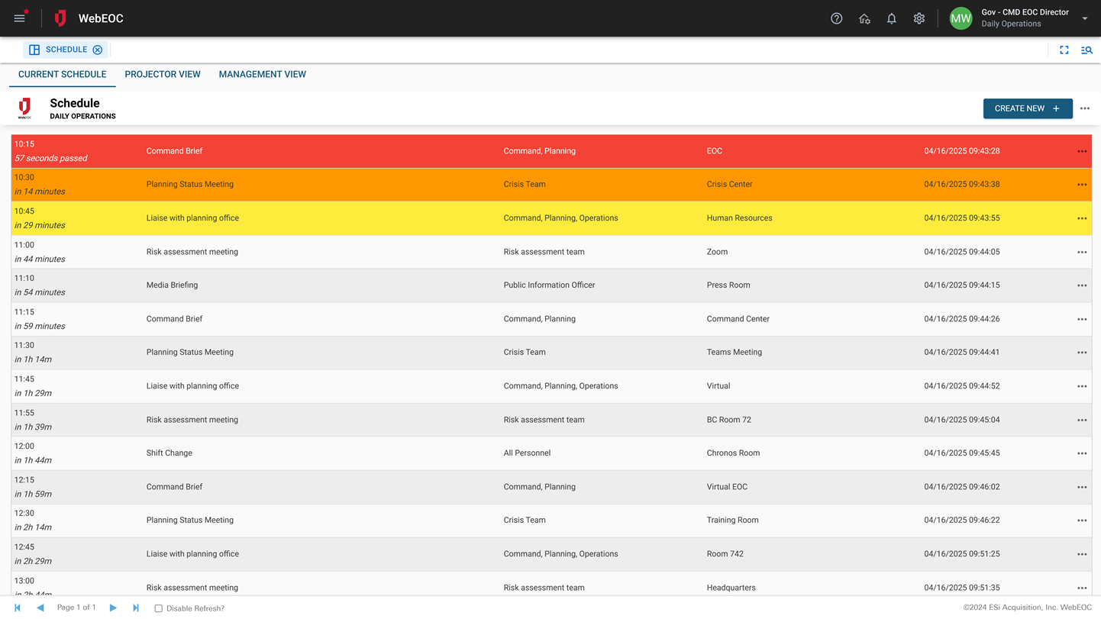Open notifications via the bell icon

891,18
